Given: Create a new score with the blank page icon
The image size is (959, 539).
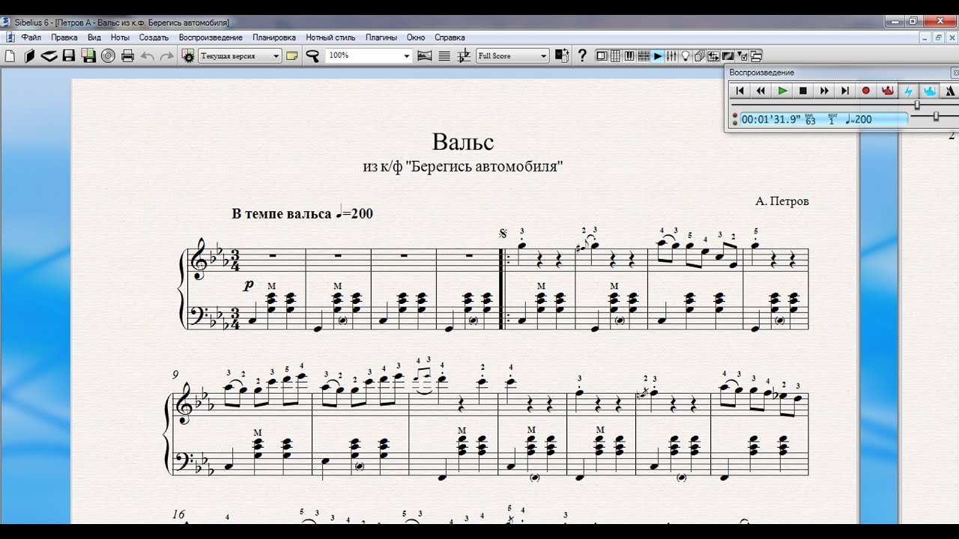Looking at the screenshot, I should click(x=10, y=55).
